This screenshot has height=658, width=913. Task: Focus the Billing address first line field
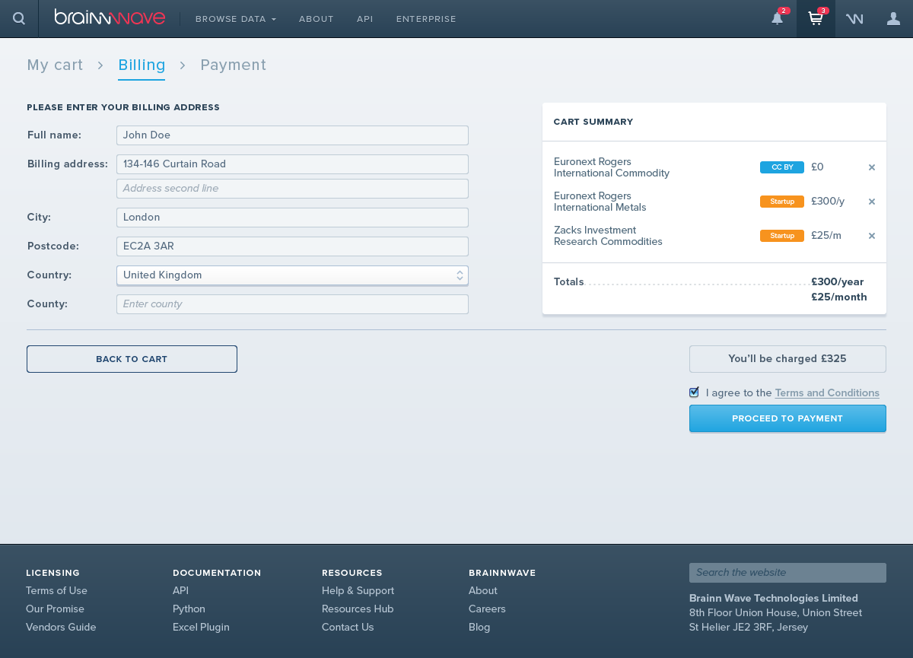pyautogui.click(x=292, y=164)
